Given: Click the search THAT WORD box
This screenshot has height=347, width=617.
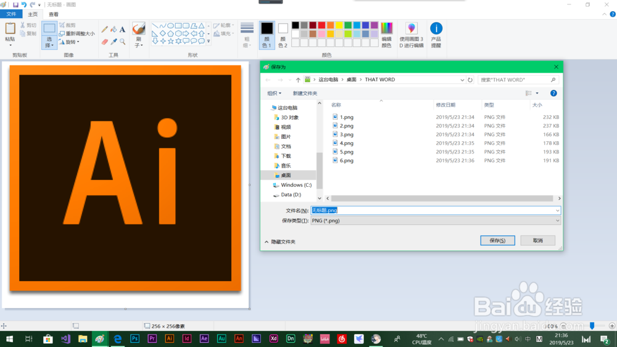Looking at the screenshot, I should (x=518, y=80).
